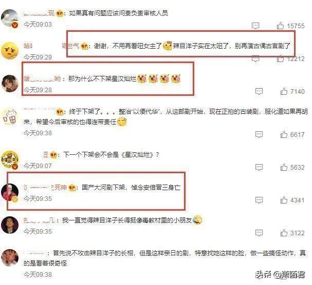Open reply icon on 毒教材 comment
This screenshot has height=285, width=312.
tap(259, 233)
